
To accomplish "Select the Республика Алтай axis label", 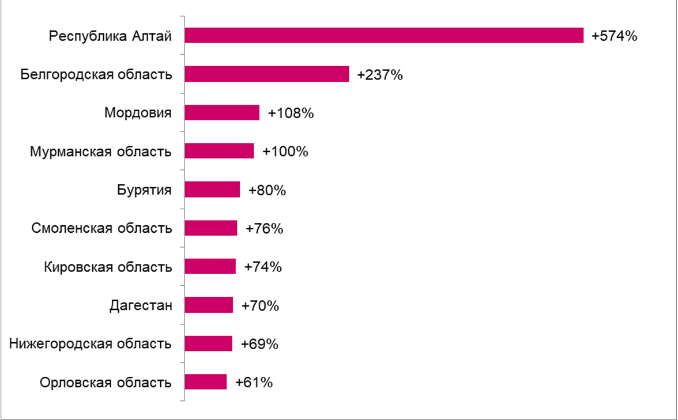I will point(110,36).
